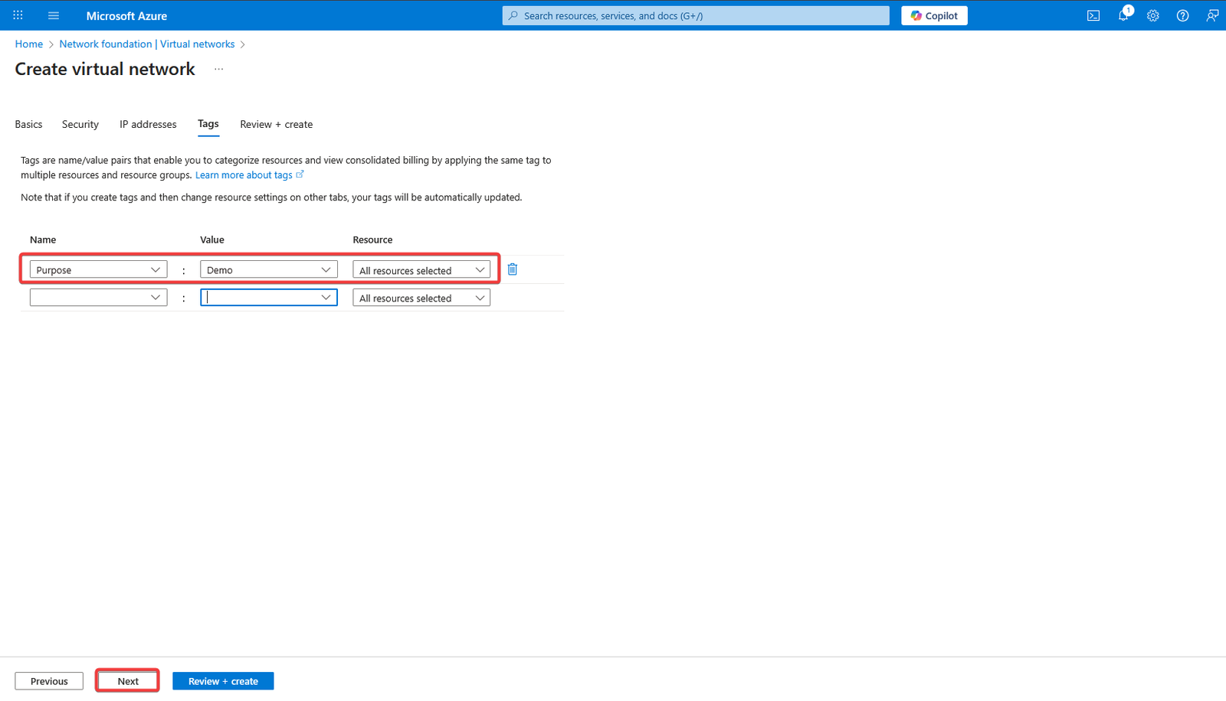Expand the Purpose name dropdown
Screen dimensions: 1226x701
click(155, 270)
